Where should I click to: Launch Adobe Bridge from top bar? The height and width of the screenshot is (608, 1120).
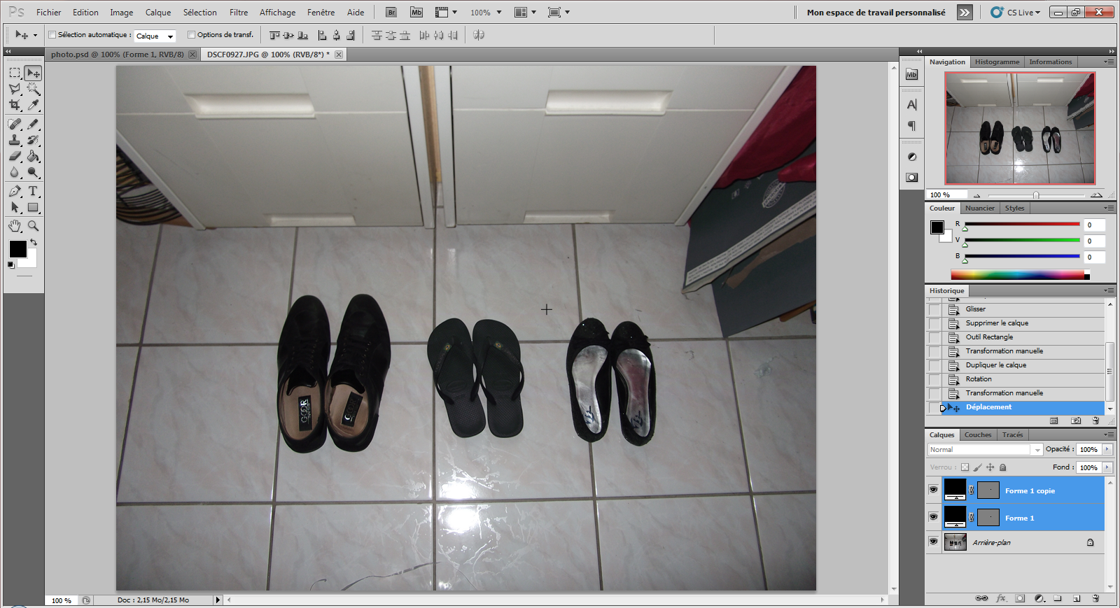(x=391, y=13)
